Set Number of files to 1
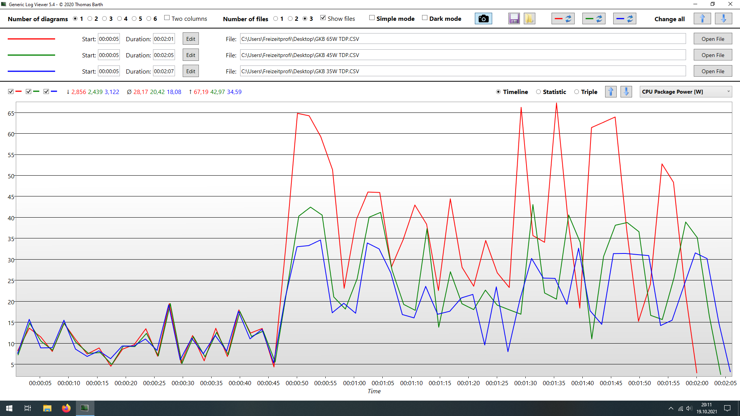The width and height of the screenshot is (740, 416). (276, 18)
